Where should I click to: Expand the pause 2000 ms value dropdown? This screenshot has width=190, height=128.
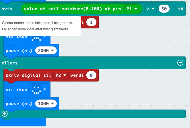tap(46, 51)
